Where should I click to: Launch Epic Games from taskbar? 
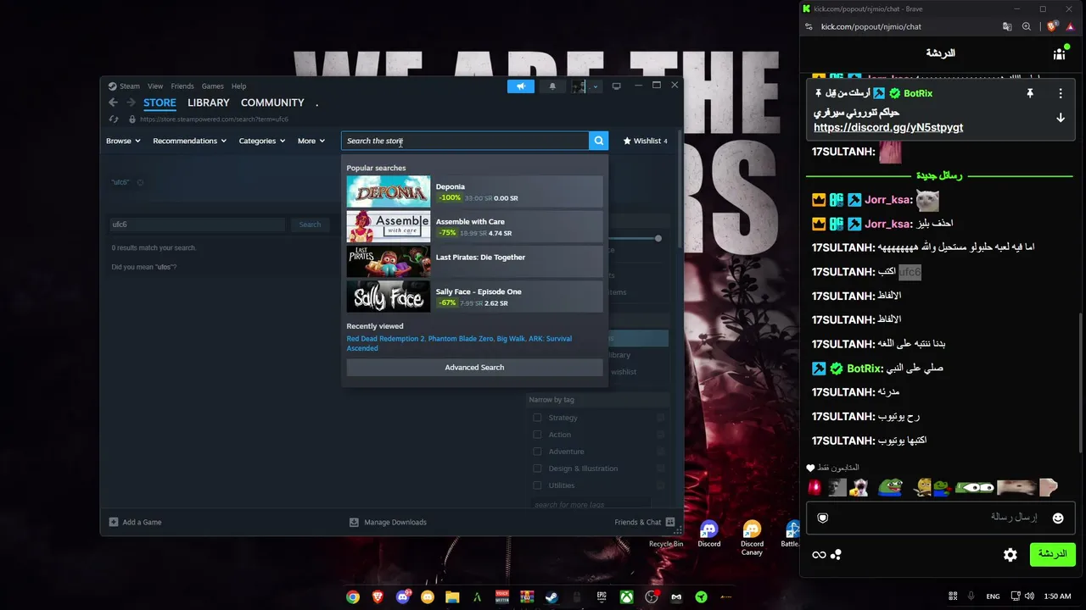[602, 596]
